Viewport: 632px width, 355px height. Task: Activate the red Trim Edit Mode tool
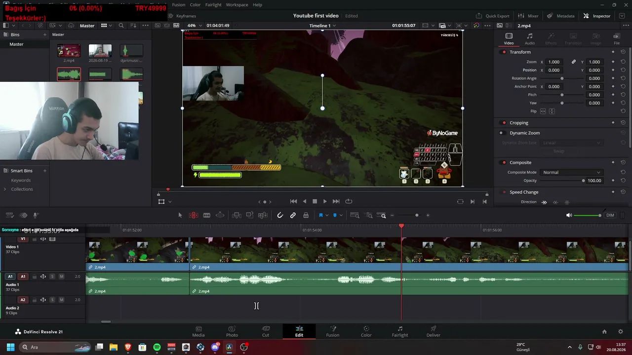194,215
